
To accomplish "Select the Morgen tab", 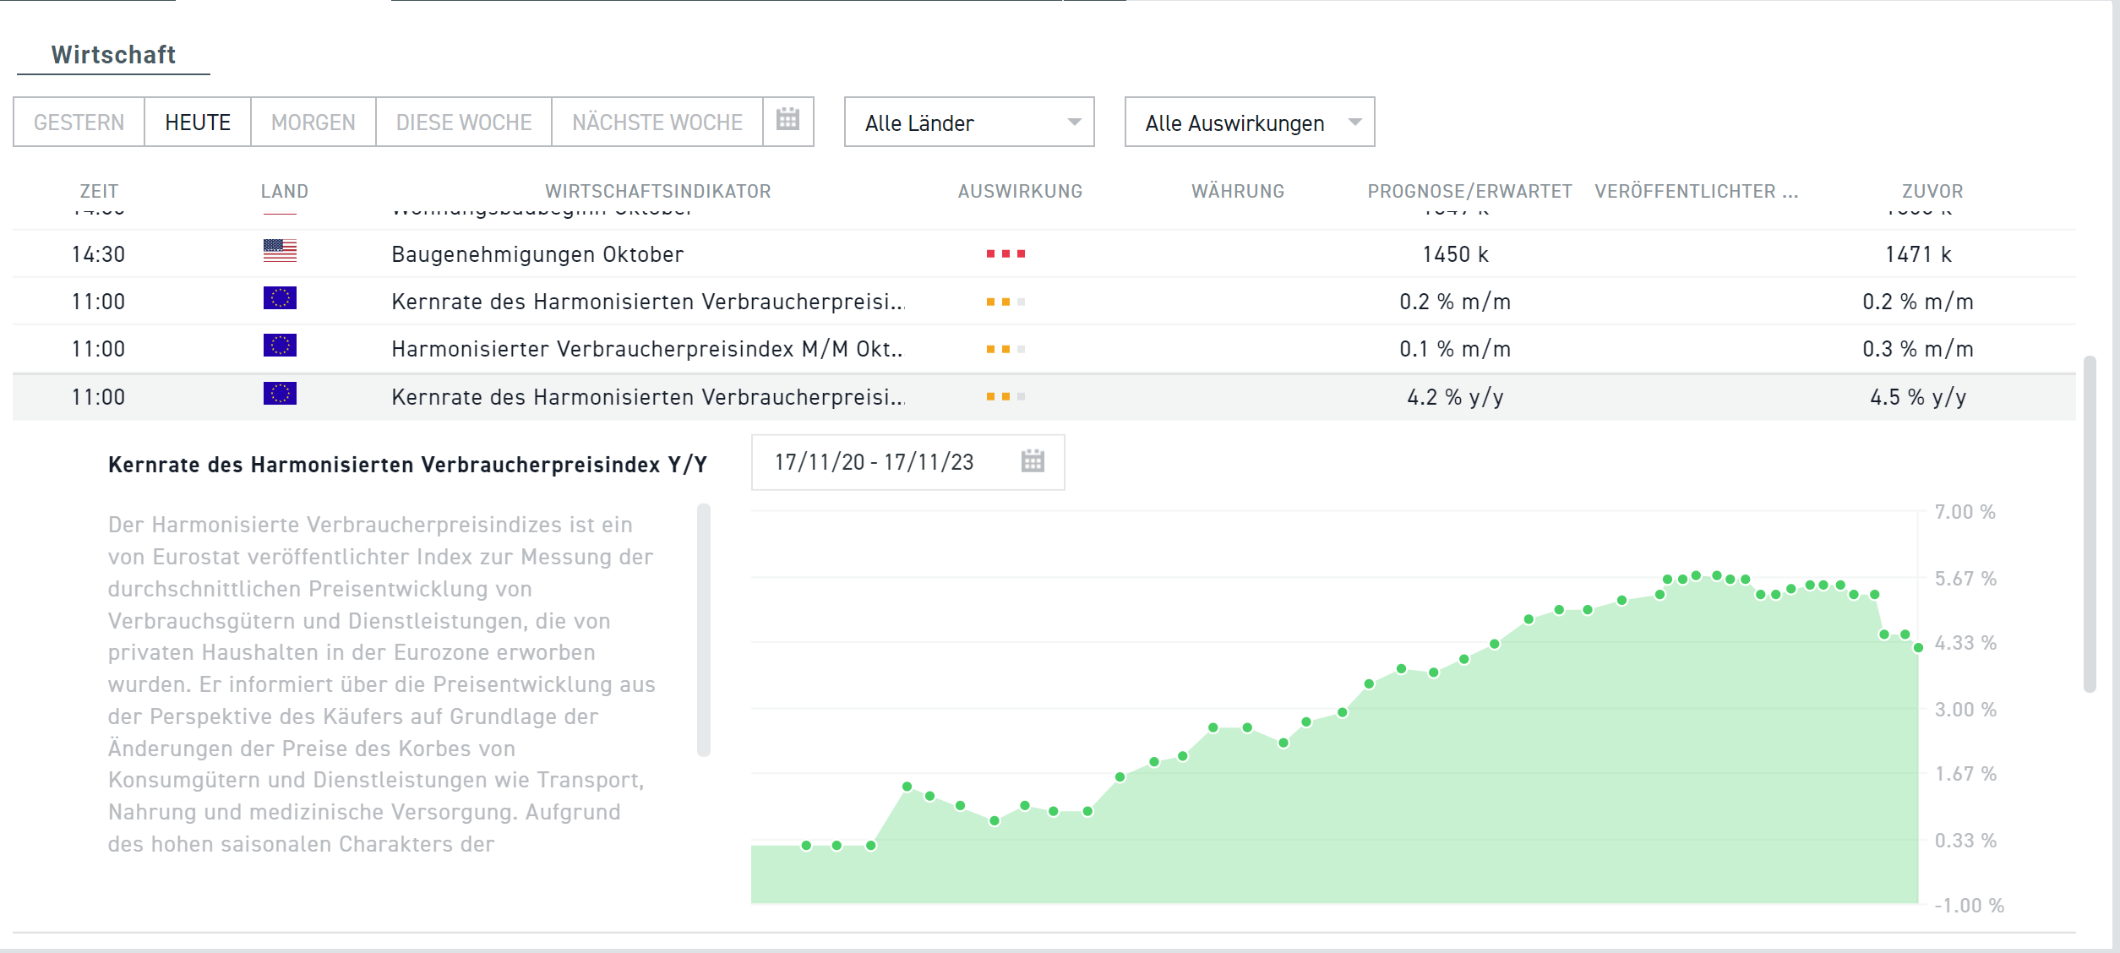I will click(313, 123).
